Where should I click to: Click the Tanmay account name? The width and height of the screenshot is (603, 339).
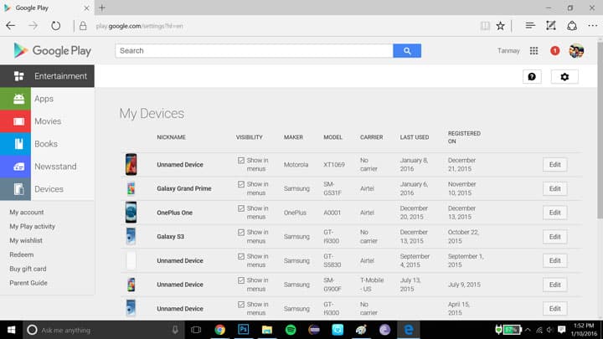point(508,51)
